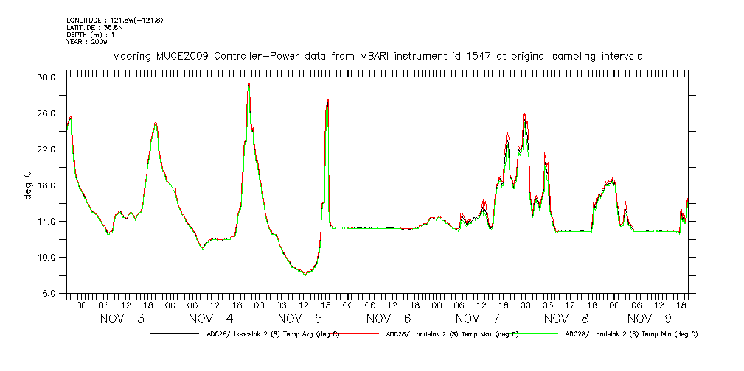Click the NOV 4 date label
Image resolution: width=744 pixels, height=371 pixels.
coord(212,319)
